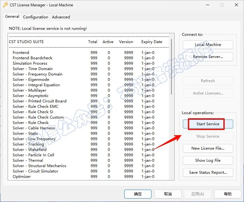This screenshot has width=244, height=202.
Task: Choose New License File...
Action: pyautogui.click(x=208, y=148)
